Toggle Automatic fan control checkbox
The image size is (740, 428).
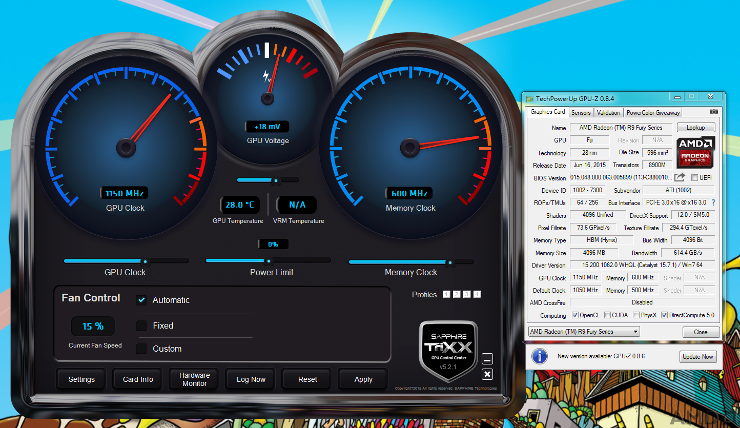coord(141,300)
